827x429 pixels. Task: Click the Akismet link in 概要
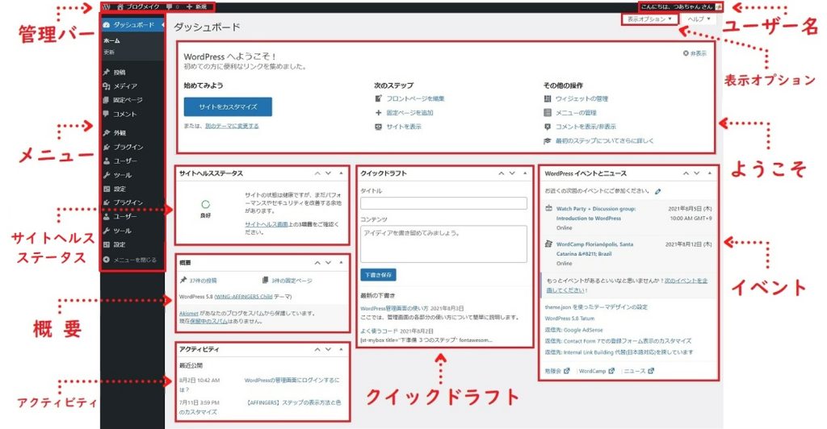[189, 313]
